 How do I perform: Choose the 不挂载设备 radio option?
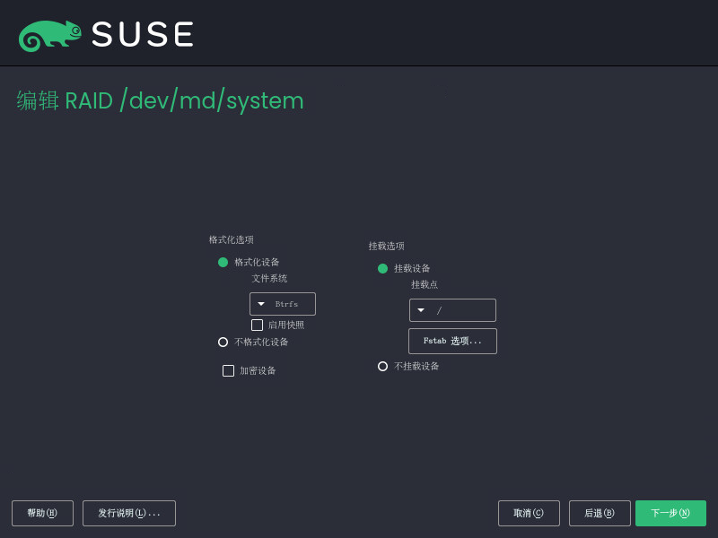(x=383, y=367)
